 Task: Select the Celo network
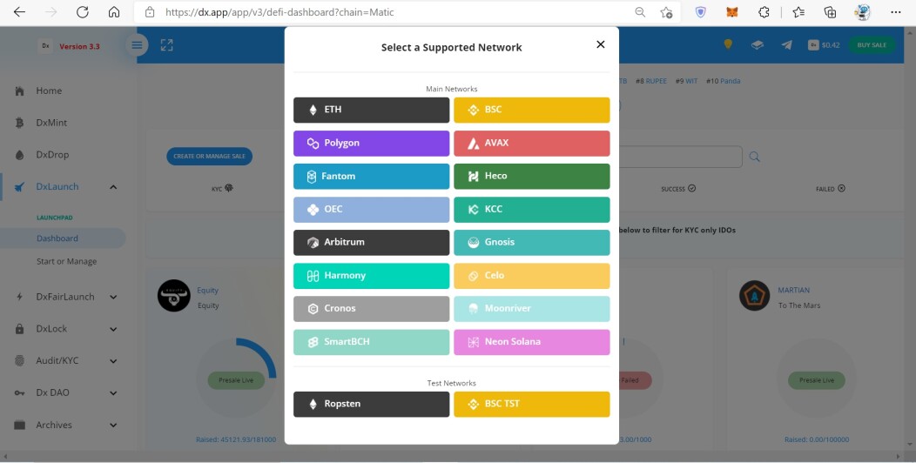point(532,276)
